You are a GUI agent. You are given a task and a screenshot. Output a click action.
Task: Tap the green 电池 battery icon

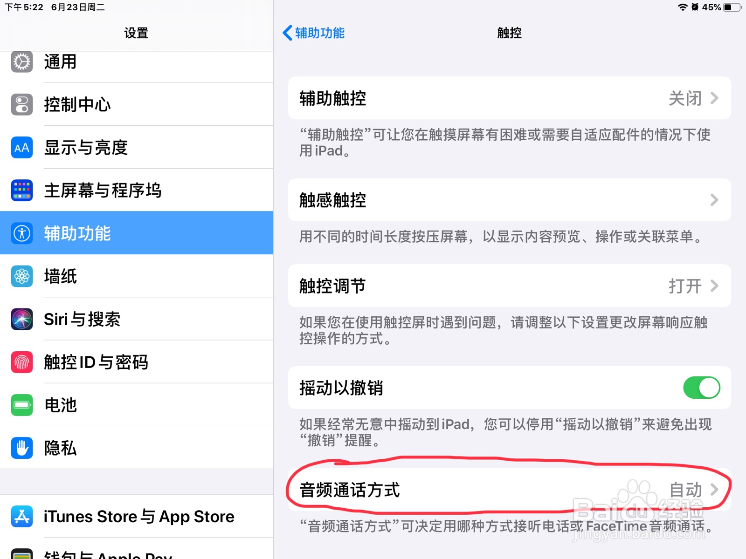(22, 405)
